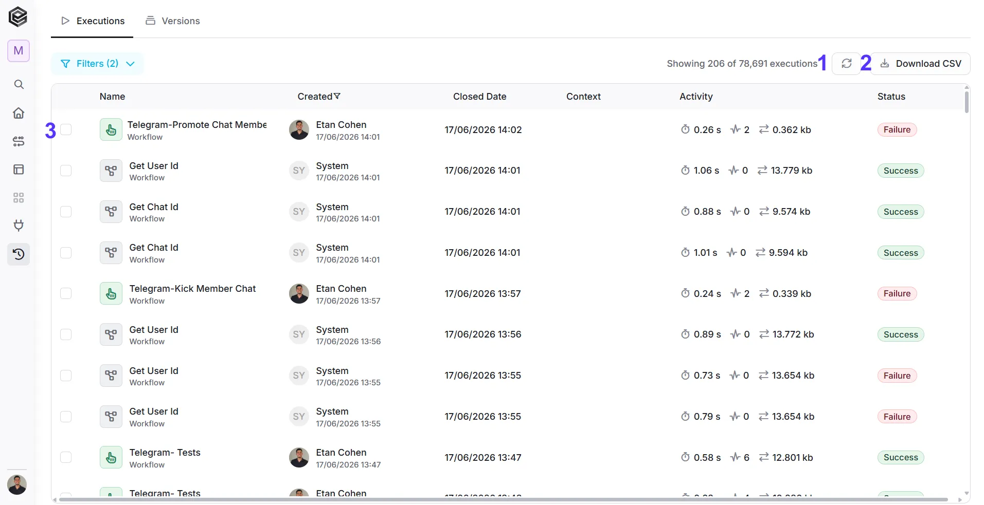
Task: Switch to the Executions tab
Action: [x=93, y=21]
